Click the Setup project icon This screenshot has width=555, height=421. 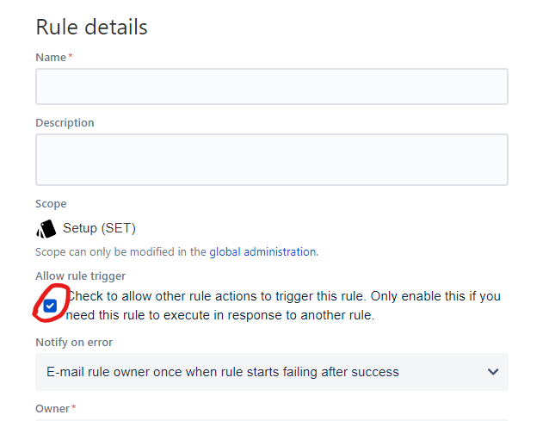[46, 228]
